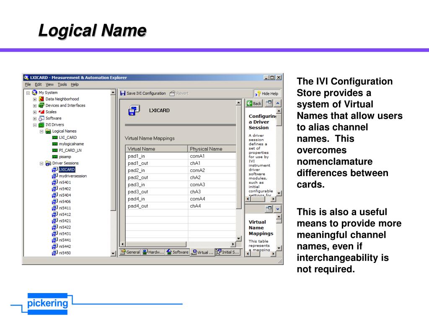Viewport: 429px width, 322px height.
Task: Switch to the Software tab at the bottom
Action: tap(178, 252)
